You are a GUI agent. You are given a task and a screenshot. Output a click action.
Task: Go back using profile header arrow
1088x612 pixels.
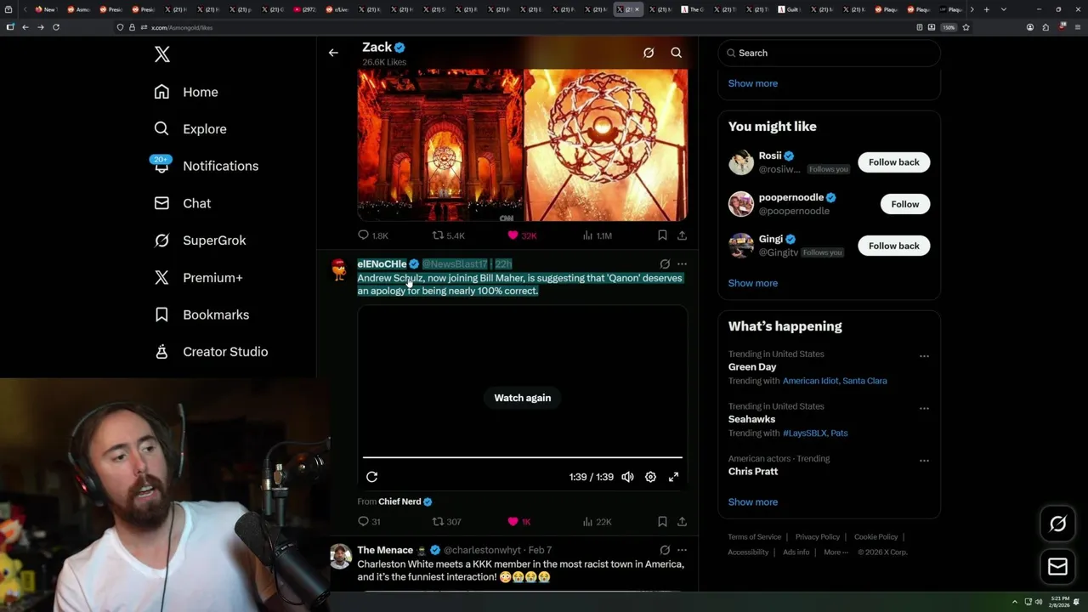(333, 53)
